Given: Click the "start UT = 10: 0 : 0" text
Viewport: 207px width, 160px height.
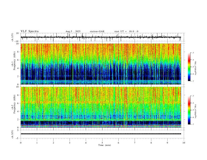Looking at the screenshot, I should 126,31.
